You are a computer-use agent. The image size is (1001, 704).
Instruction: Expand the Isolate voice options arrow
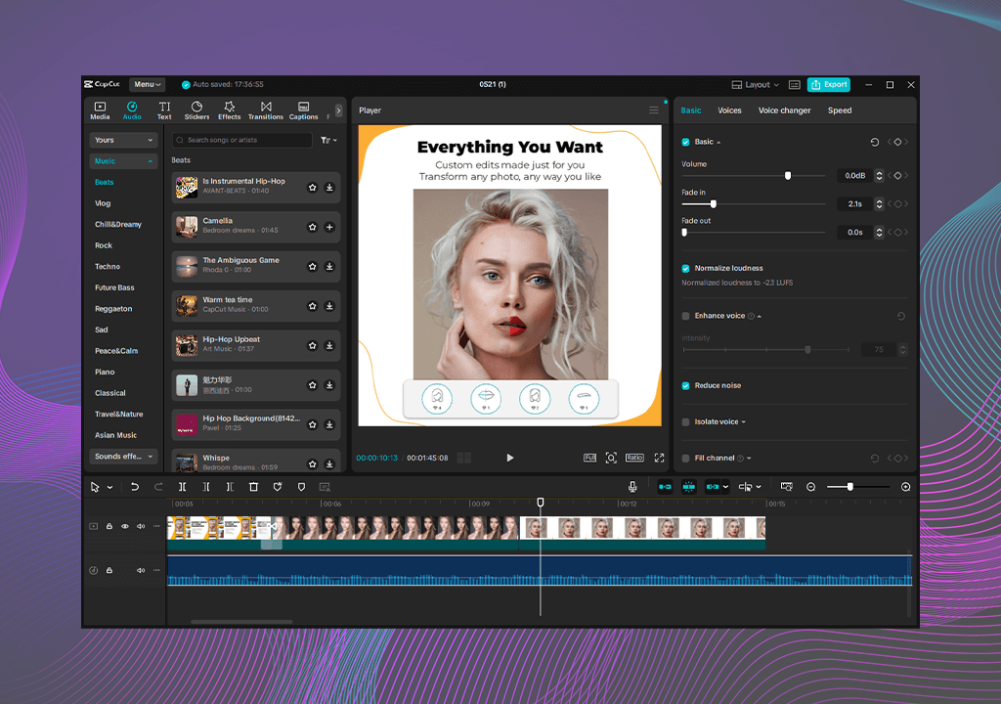(x=744, y=422)
